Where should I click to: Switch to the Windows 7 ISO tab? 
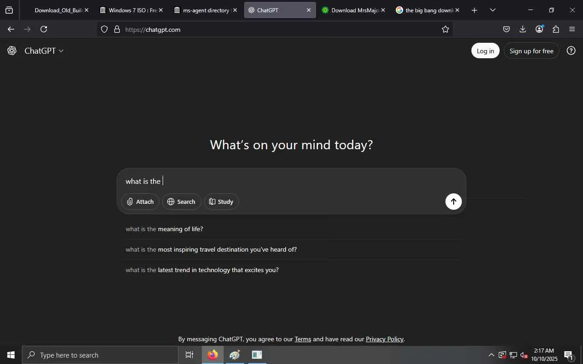[131, 10]
